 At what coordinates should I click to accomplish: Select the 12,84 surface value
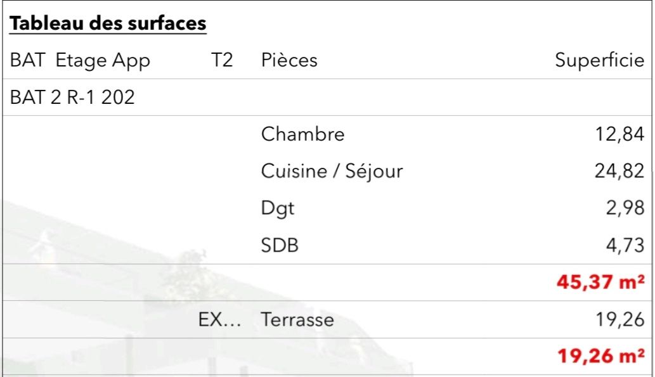(621, 134)
